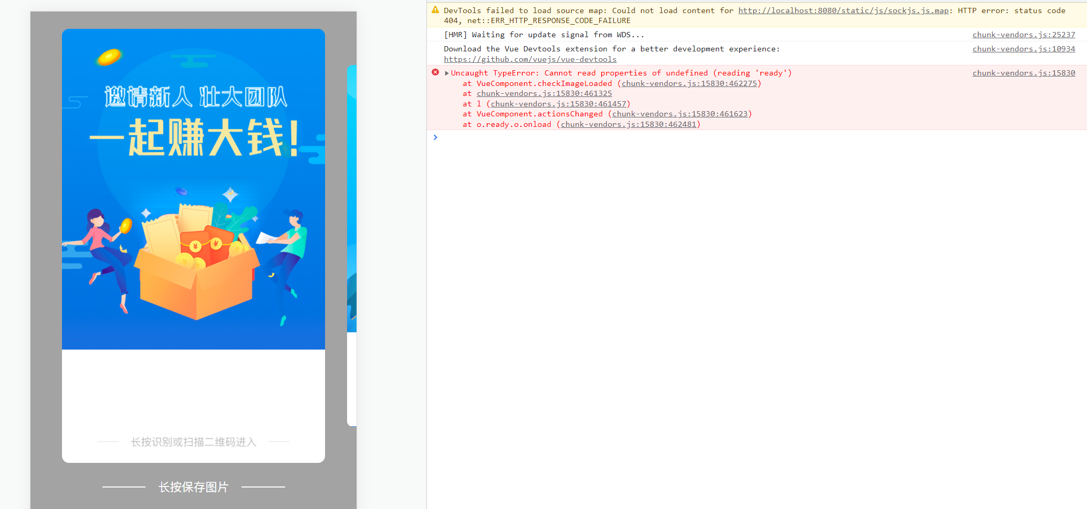The height and width of the screenshot is (509, 1087).
Task: Click the red error icon in console
Action: 435,72
